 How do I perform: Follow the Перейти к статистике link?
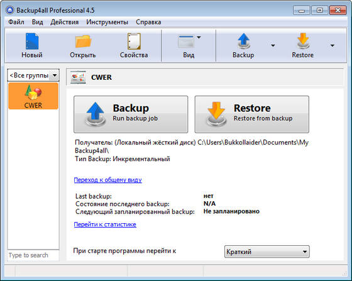[105, 224]
